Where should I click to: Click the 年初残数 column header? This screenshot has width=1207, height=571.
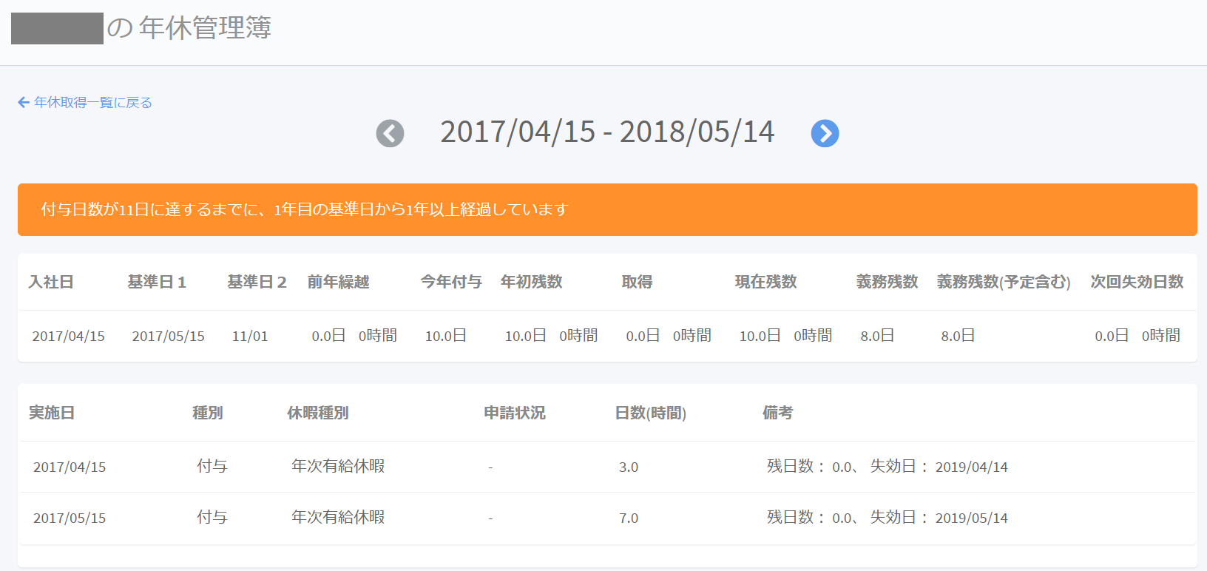[x=531, y=282]
